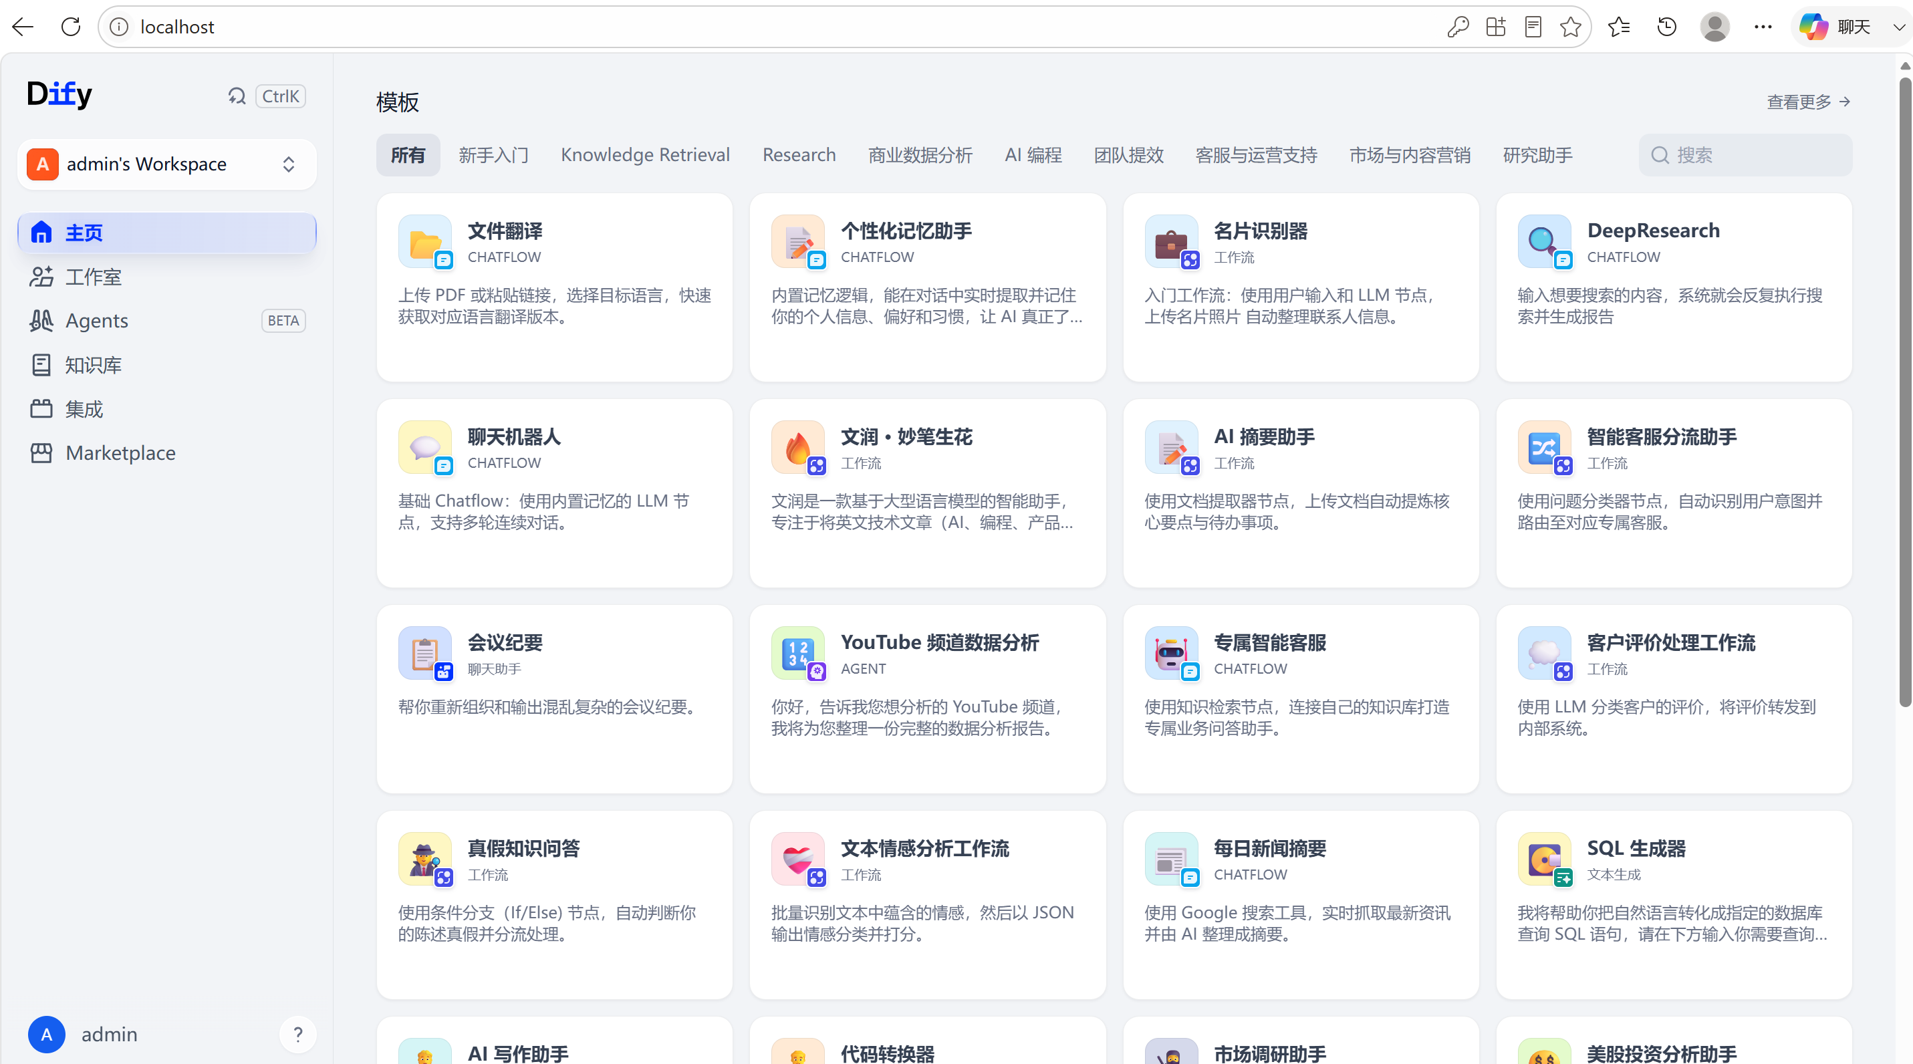The width and height of the screenshot is (1913, 1064).
Task: Open the browser password key icon
Action: pos(1458,27)
